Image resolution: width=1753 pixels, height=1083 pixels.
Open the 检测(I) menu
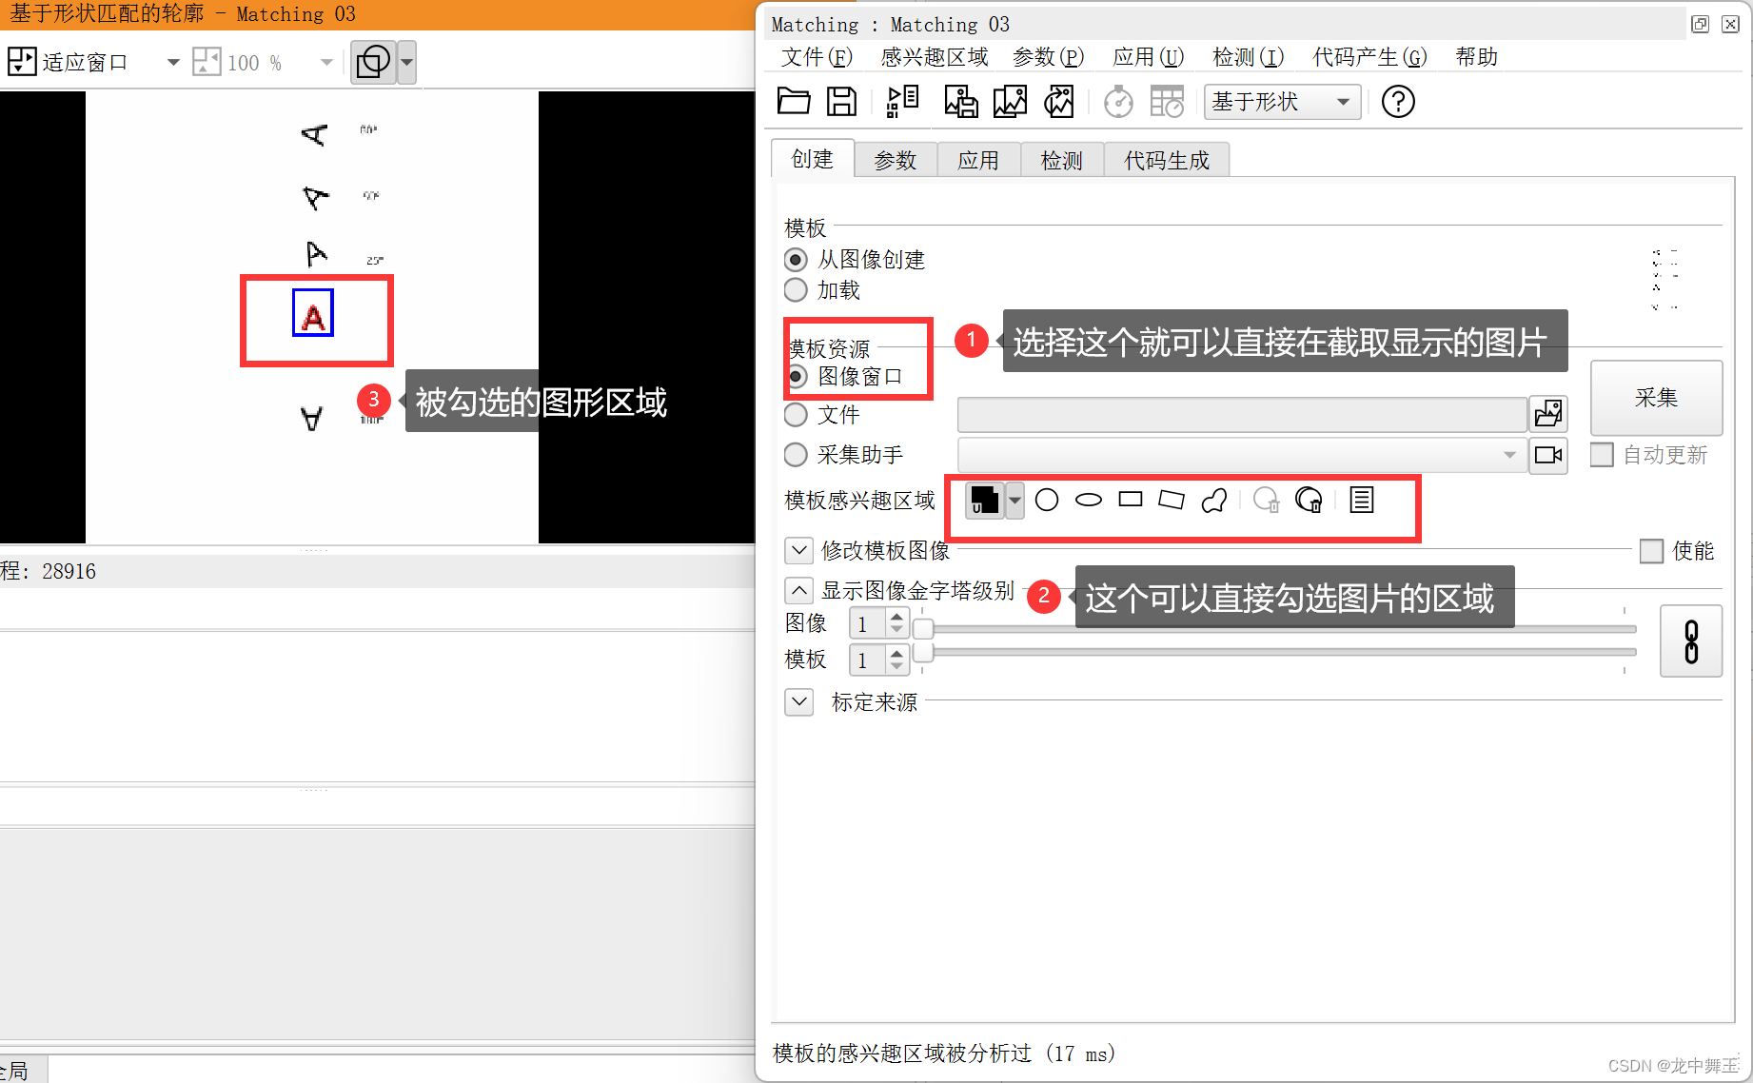pos(1249,57)
